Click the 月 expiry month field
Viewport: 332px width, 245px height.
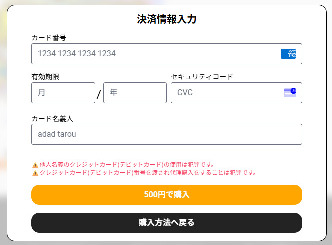pyautogui.click(x=63, y=93)
